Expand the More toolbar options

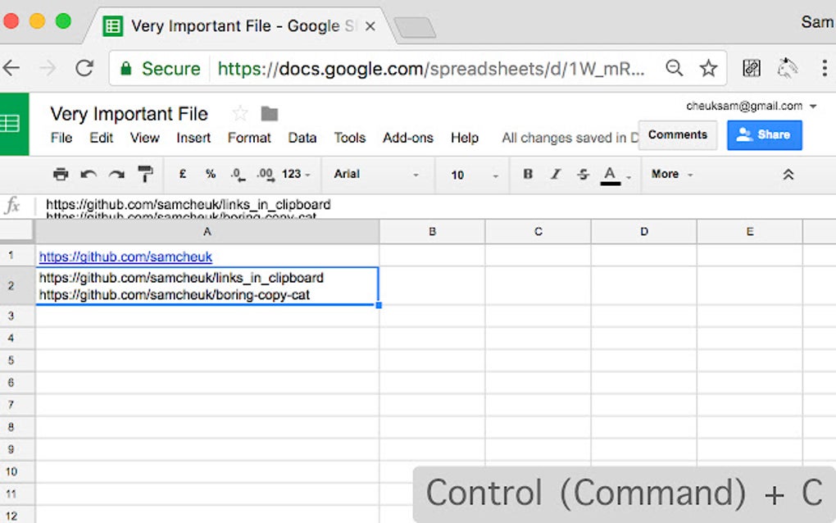pyautogui.click(x=672, y=175)
